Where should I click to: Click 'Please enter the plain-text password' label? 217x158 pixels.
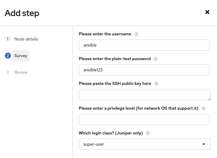point(115,59)
